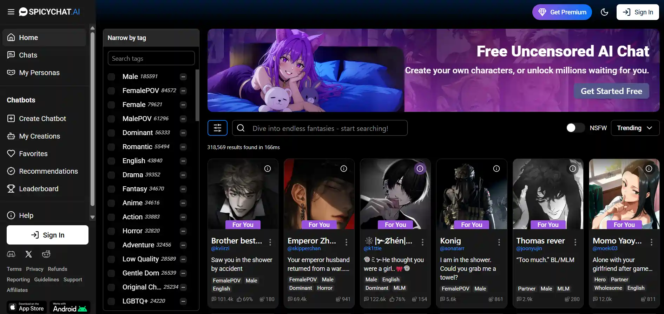The width and height of the screenshot is (664, 314).
Task: Open Favorites in sidebar
Action: point(44,154)
